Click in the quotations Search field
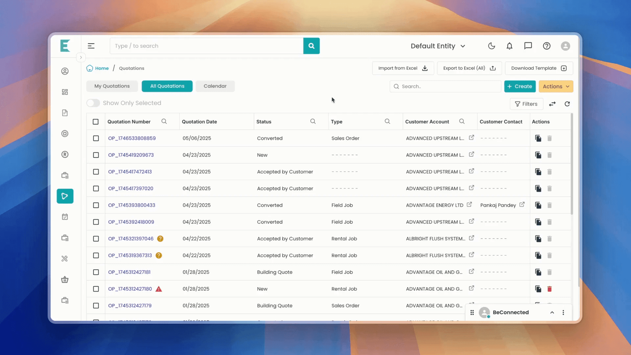The width and height of the screenshot is (631, 355). pos(445,86)
